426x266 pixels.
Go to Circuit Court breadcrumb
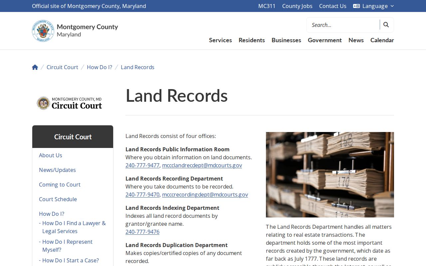coord(62,67)
